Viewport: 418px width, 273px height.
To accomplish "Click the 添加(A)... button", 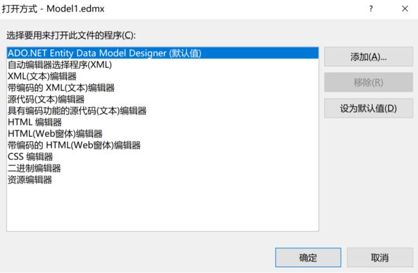I will pyautogui.click(x=368, y=57).
